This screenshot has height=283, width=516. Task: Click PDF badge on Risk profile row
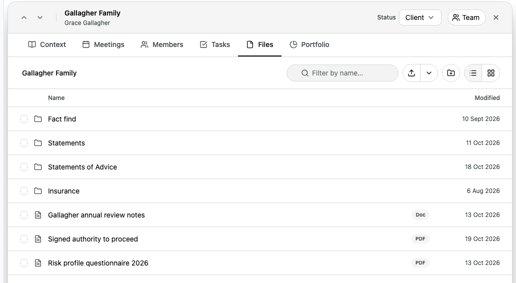tap(420, 263)
